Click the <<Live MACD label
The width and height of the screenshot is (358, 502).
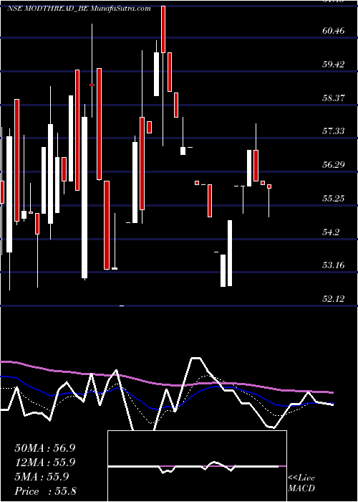[301, 483]
